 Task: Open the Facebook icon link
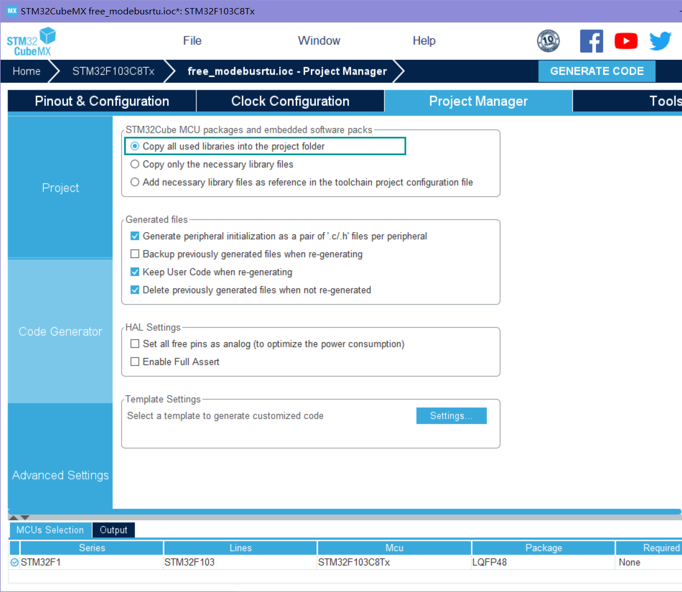pos(592,41)
